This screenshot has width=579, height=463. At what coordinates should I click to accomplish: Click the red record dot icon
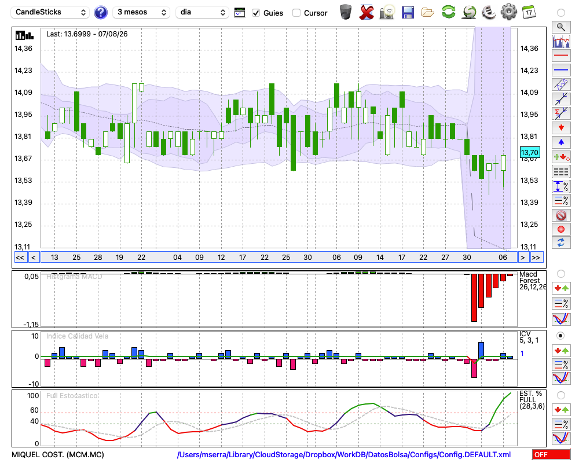(561, 229)
